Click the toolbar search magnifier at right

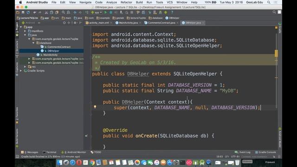274,12
